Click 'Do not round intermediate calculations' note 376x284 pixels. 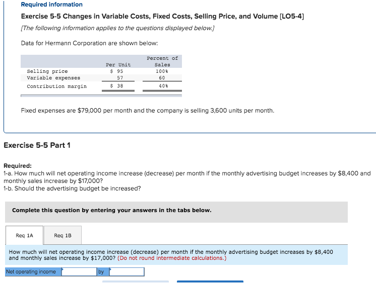coord(172,258)
